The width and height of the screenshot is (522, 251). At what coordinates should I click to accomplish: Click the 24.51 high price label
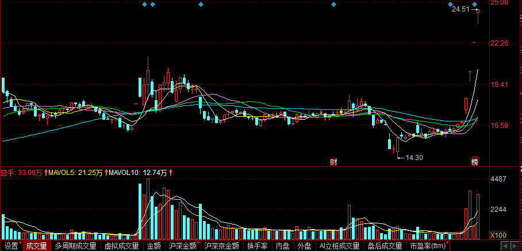tap(460, 9)
